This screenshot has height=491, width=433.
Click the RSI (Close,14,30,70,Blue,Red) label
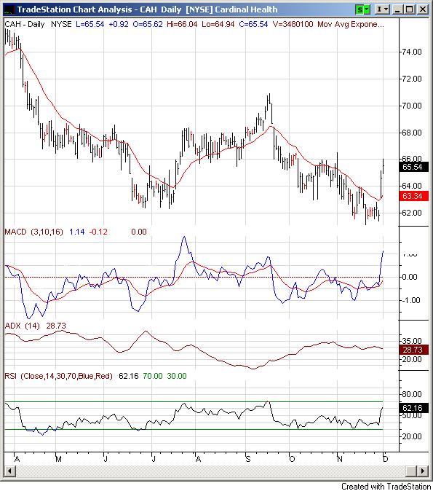[58, 376]
